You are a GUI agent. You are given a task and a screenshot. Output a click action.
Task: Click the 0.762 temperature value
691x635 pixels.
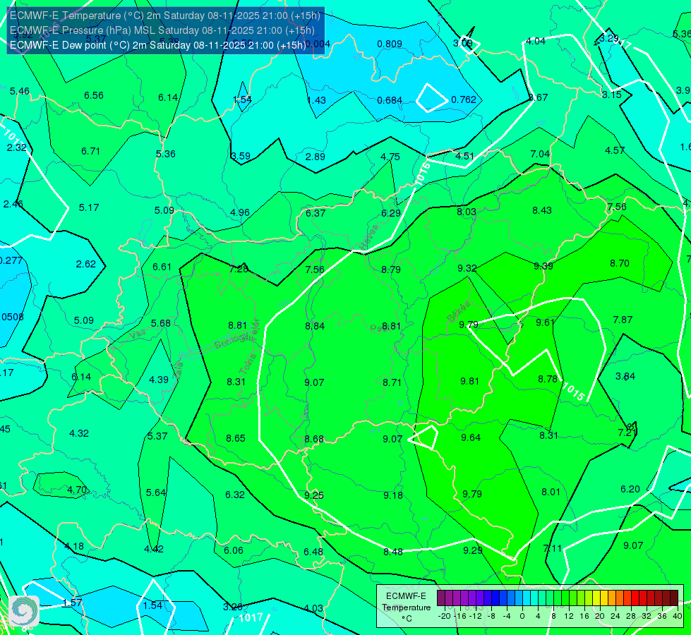[464, 99]
